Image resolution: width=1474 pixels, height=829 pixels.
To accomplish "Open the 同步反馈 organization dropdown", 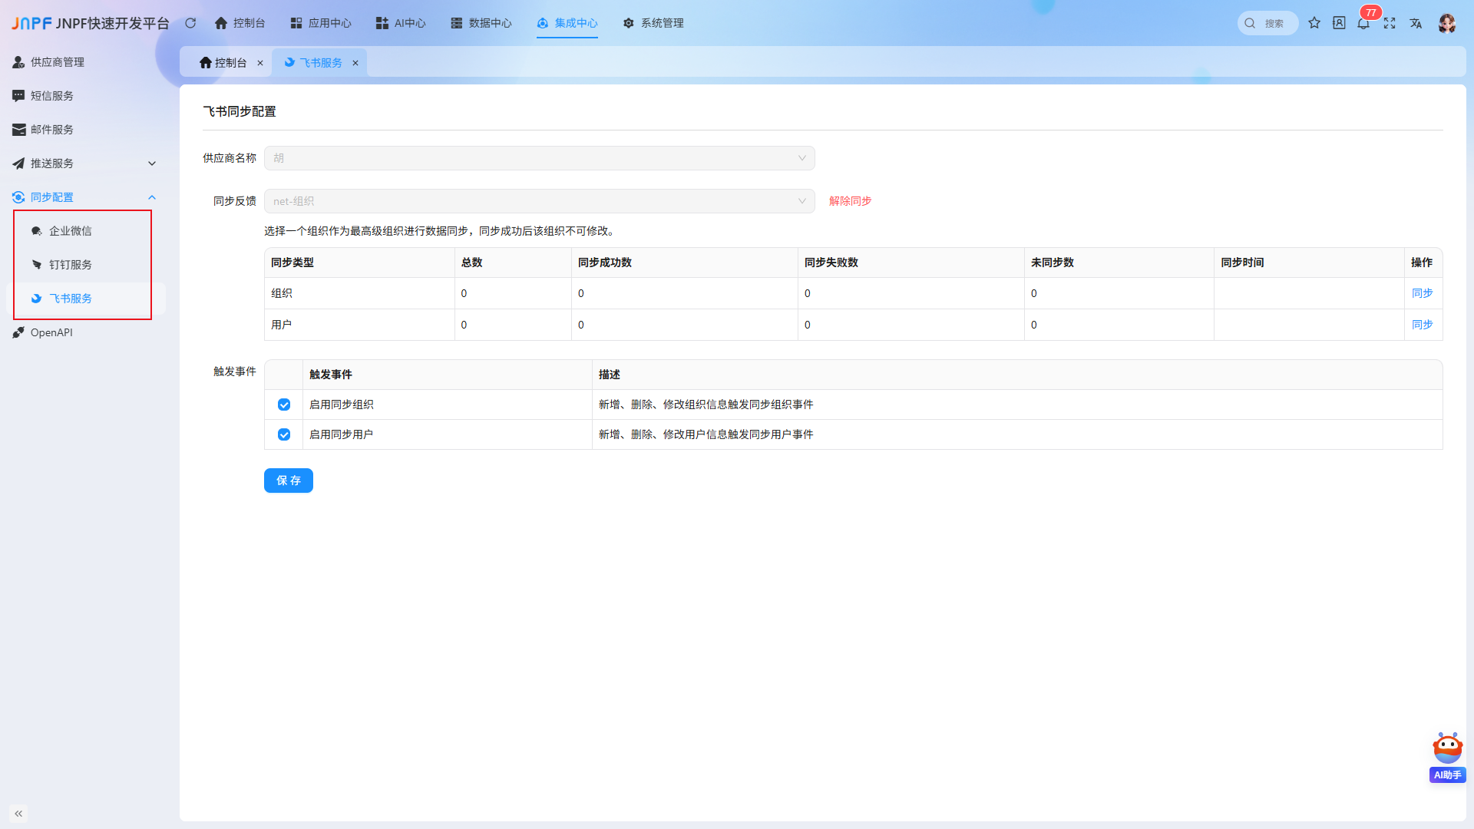I will pos(539,201).
